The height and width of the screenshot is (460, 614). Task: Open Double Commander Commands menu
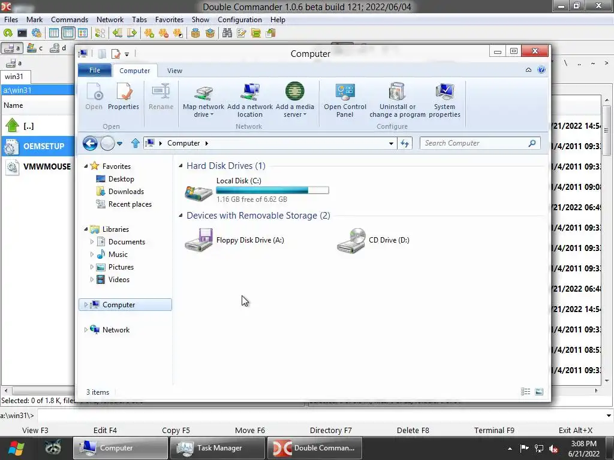(70, 20)
